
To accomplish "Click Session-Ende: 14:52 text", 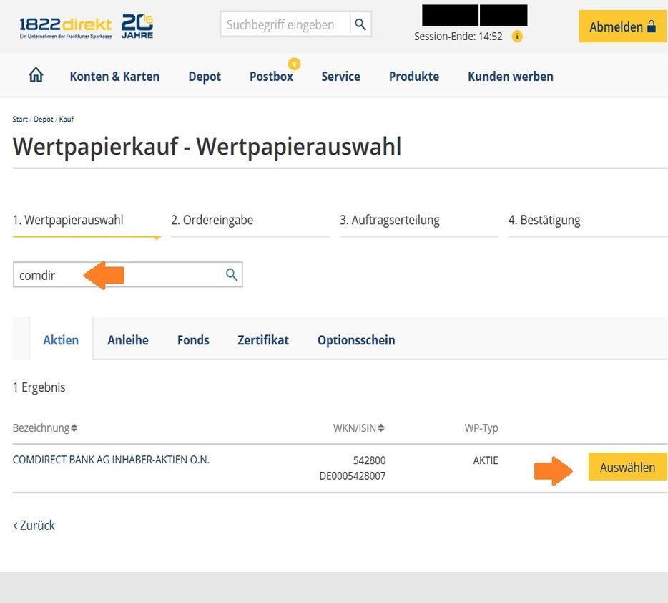I will pos(458,37).
